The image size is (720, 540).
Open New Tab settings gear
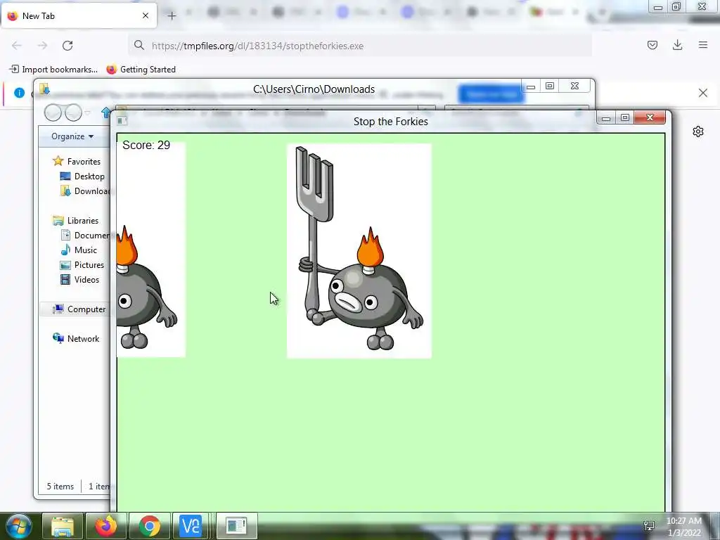[698, 131]
